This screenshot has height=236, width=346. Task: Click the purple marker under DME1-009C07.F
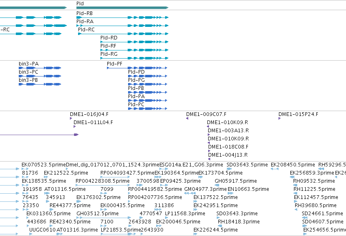tap(187, 118)
